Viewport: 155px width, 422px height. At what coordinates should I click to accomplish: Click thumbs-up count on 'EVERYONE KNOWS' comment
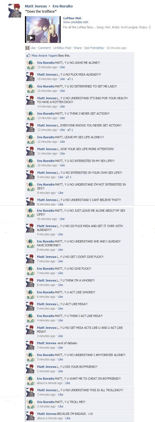[x=70, y=130]
